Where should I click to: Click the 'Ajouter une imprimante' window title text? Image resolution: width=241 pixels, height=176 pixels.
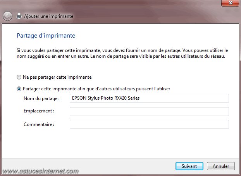48,16
